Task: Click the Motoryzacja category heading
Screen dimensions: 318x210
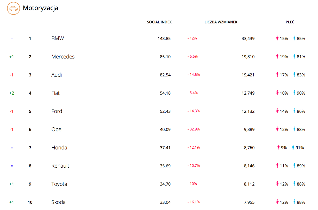Action: (40, 8)
